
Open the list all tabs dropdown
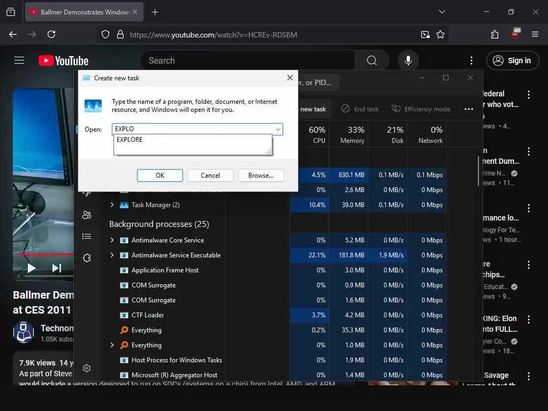442,12
